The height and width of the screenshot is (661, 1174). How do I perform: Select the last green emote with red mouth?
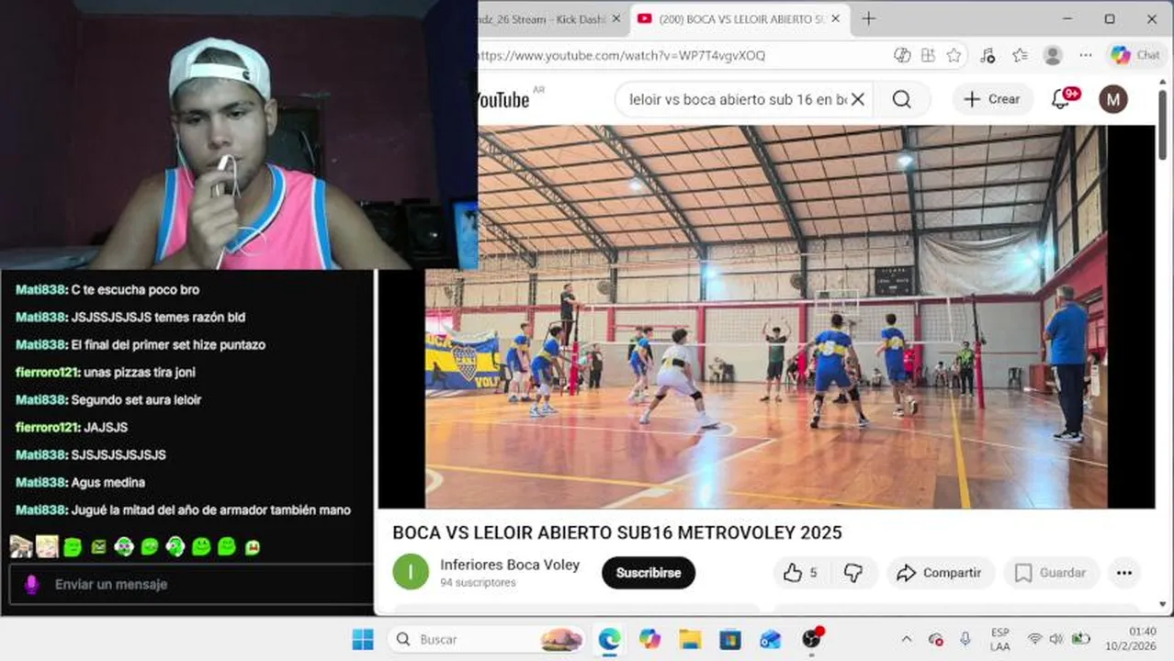(x=252, y=547)
